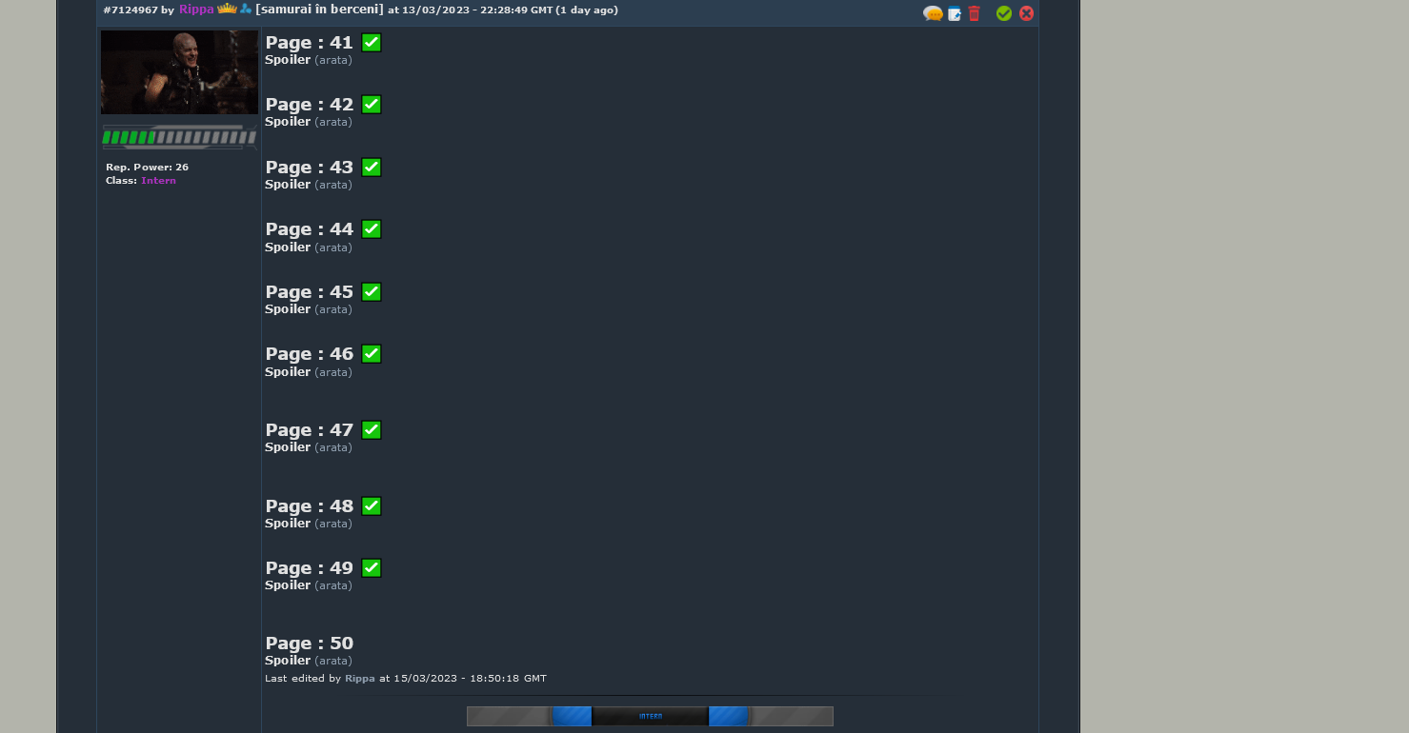
Task: Click the green reputation power bar
Action: (x=179, y=138)
